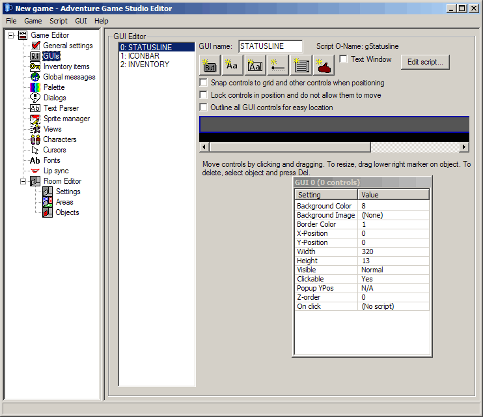Add a new list box control
The image size is (483, 417).
(x=301, y=65)
